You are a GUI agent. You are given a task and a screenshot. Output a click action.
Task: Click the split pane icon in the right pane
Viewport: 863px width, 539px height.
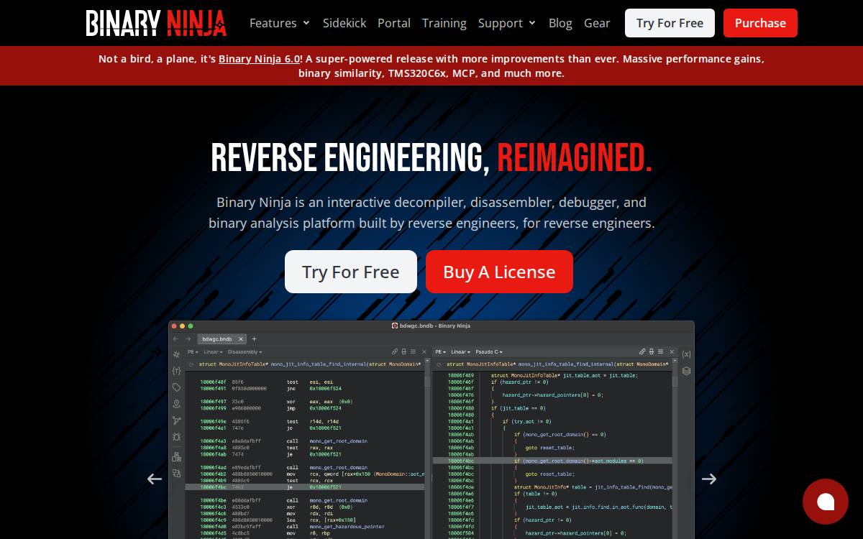coord(651,352)
